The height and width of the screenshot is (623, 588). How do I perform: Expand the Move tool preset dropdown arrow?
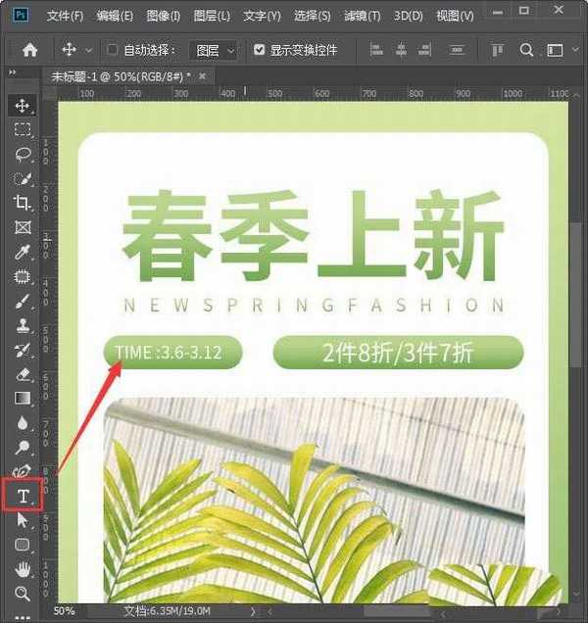tap(89, 50)
